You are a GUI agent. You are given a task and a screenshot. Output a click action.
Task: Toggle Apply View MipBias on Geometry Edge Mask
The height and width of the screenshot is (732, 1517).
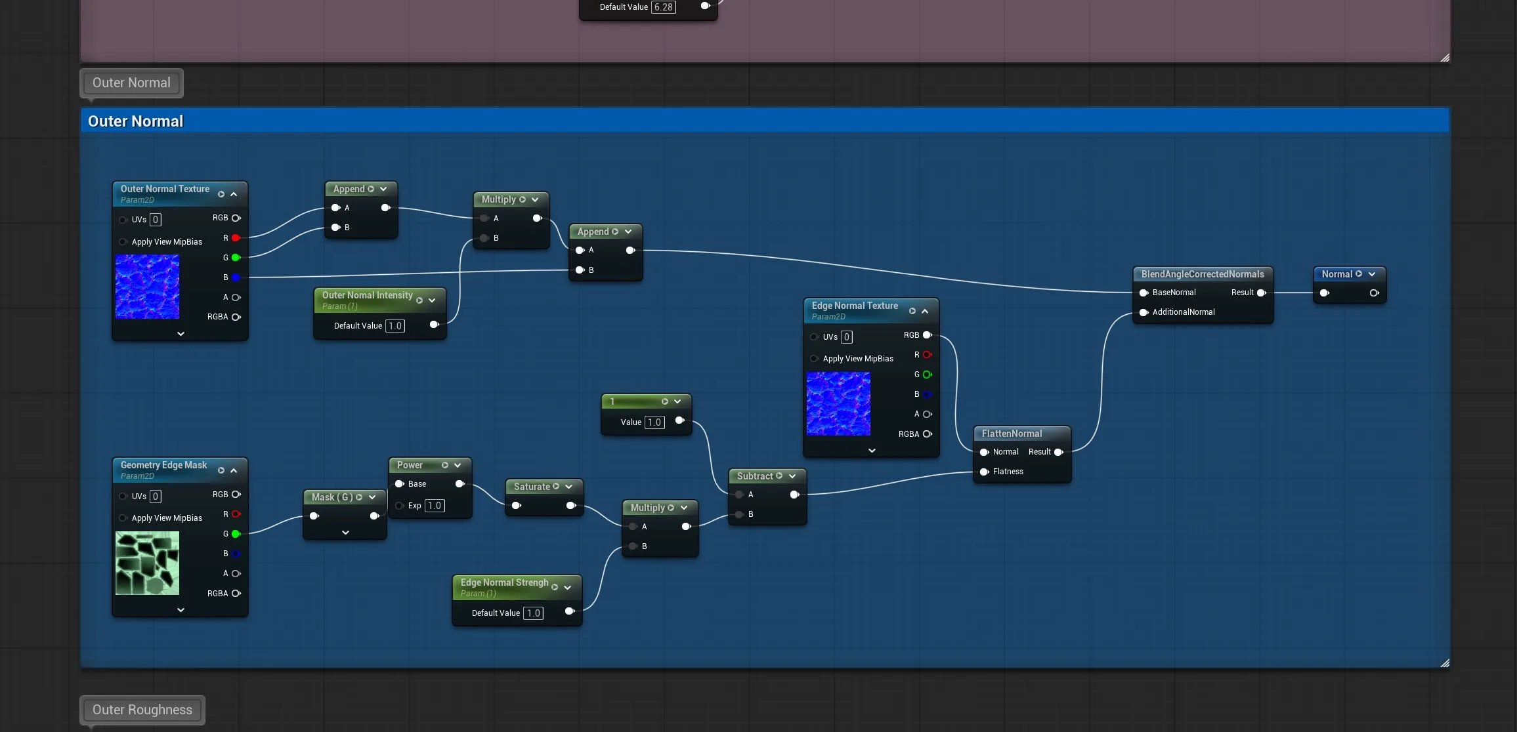(x=123, y=518)
